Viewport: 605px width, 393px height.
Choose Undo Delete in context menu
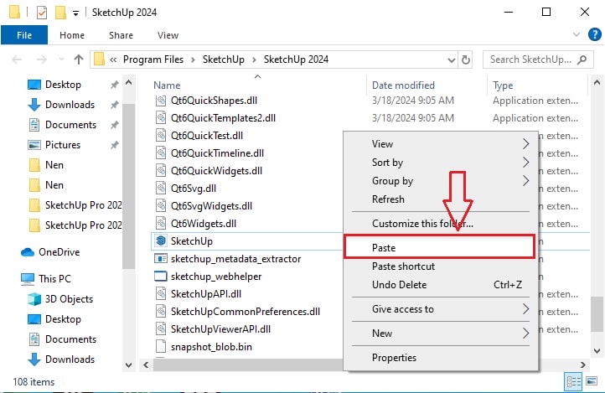(441, 285)
